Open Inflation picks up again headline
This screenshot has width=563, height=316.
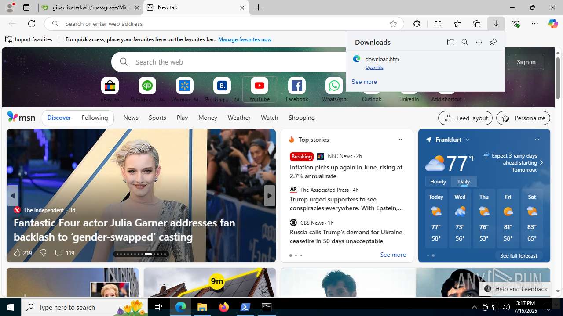[x=346, y=172]
